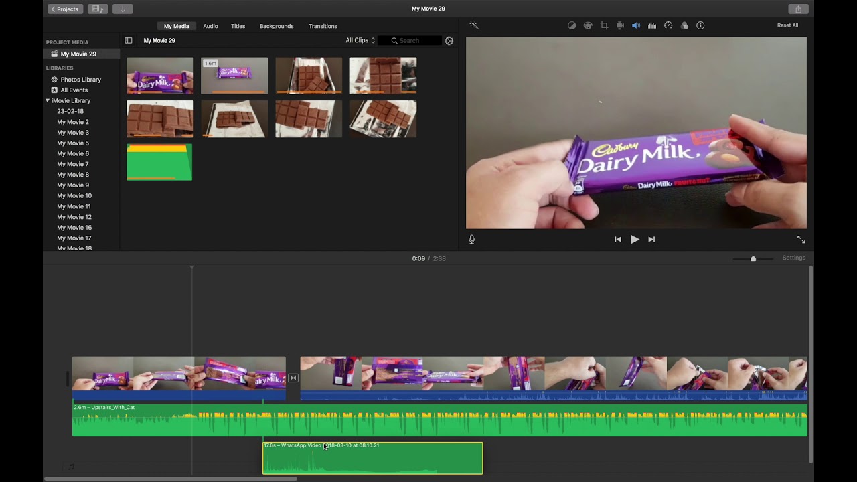
Task: Select All Events in sidebar
Action: [x=74, y=90]
